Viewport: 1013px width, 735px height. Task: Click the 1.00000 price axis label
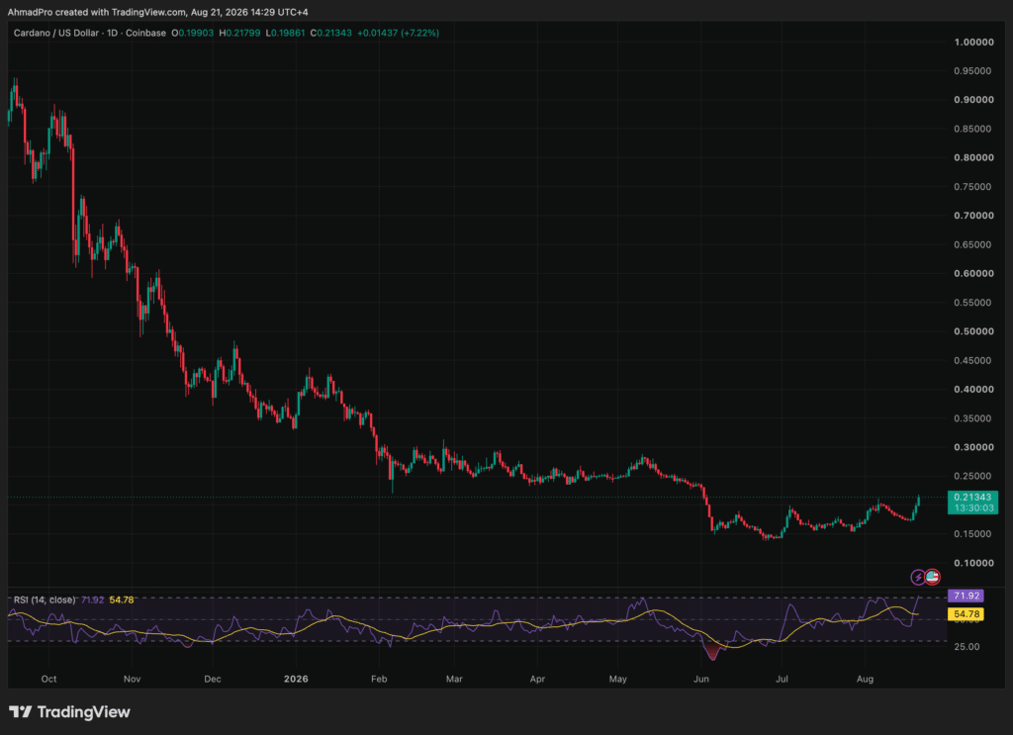pyautogui.click(x=973, y=42)
